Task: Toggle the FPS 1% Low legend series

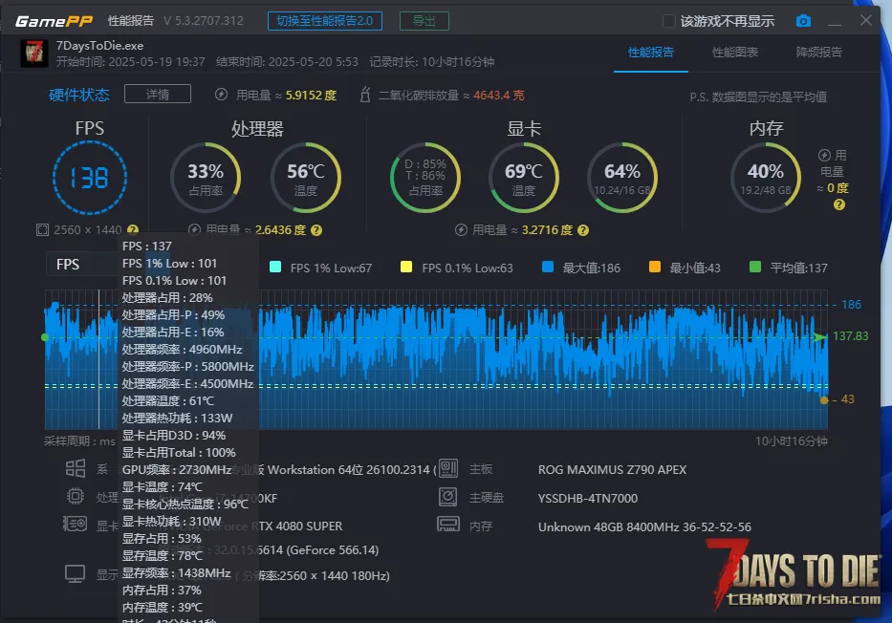Action: (x=276, y=268)
